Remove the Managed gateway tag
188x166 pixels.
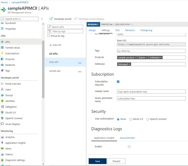pos(129,64)
